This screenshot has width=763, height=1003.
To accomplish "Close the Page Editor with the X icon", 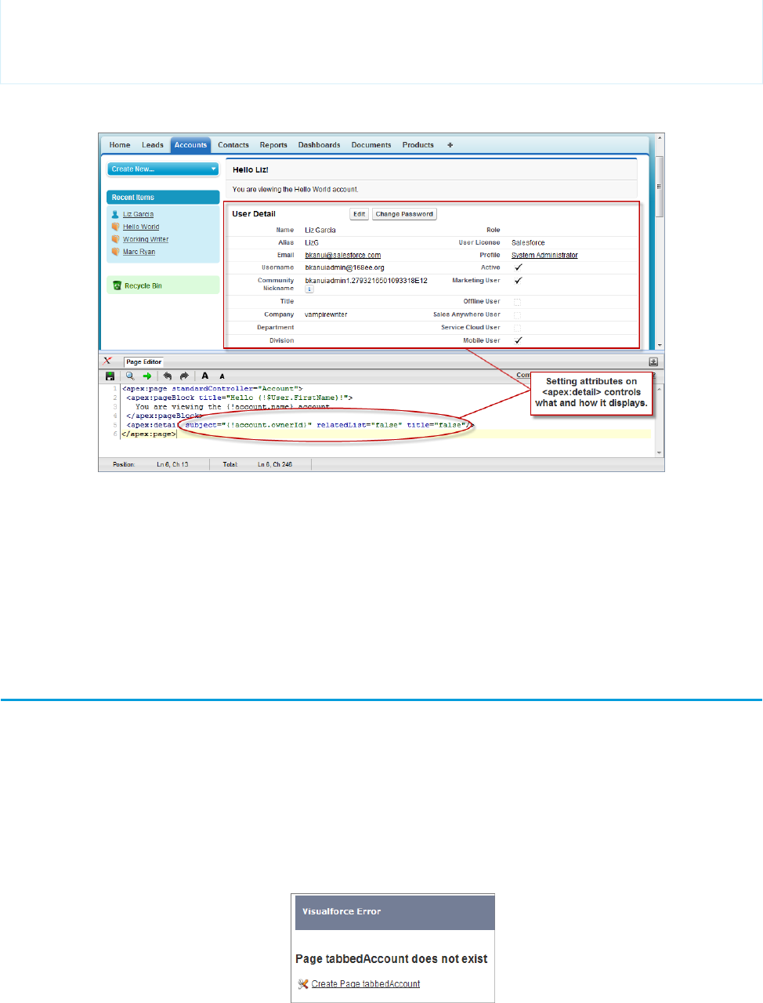I will pyautogui.click(x=107, y=362).
